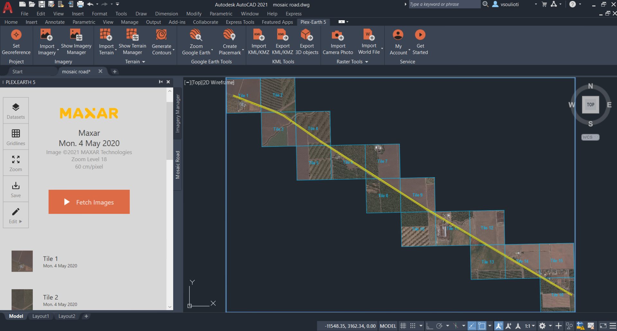
Task: Click the Generate Contours icon
Action: 161,35
